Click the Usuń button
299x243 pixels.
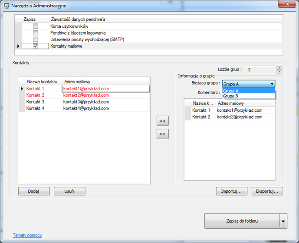[x=69, y=191]
